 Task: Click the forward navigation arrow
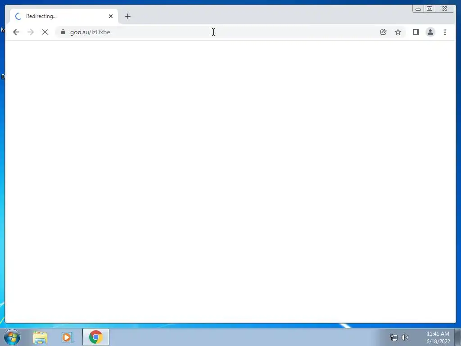pyautogui.click(x=31, y=32)
